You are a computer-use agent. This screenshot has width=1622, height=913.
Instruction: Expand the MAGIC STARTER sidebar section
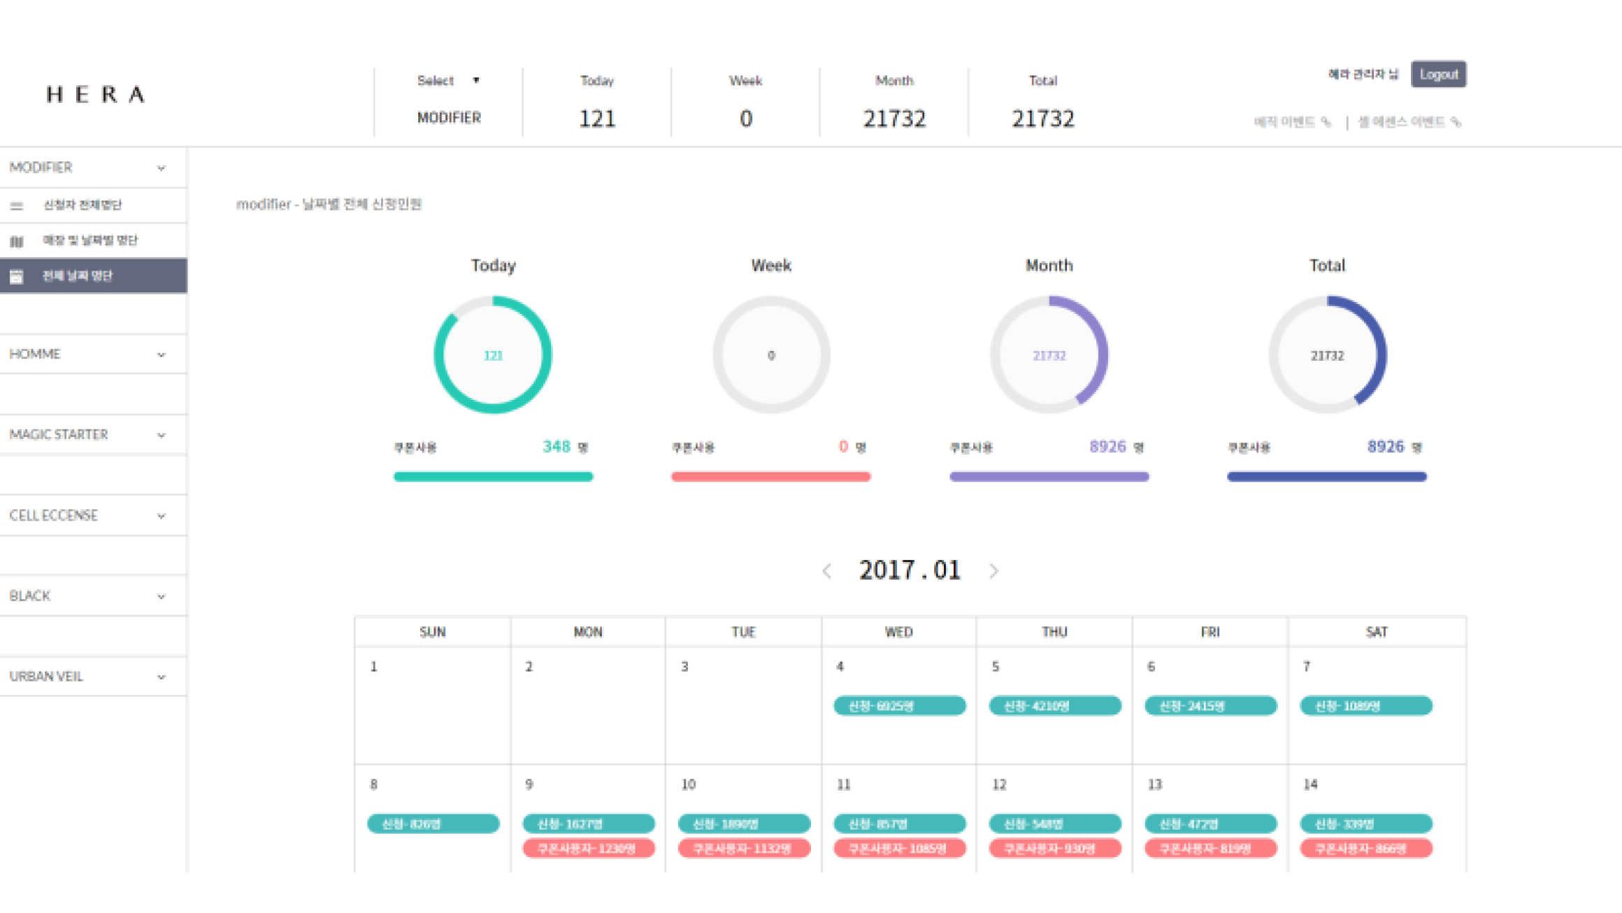tap(93, 434)
